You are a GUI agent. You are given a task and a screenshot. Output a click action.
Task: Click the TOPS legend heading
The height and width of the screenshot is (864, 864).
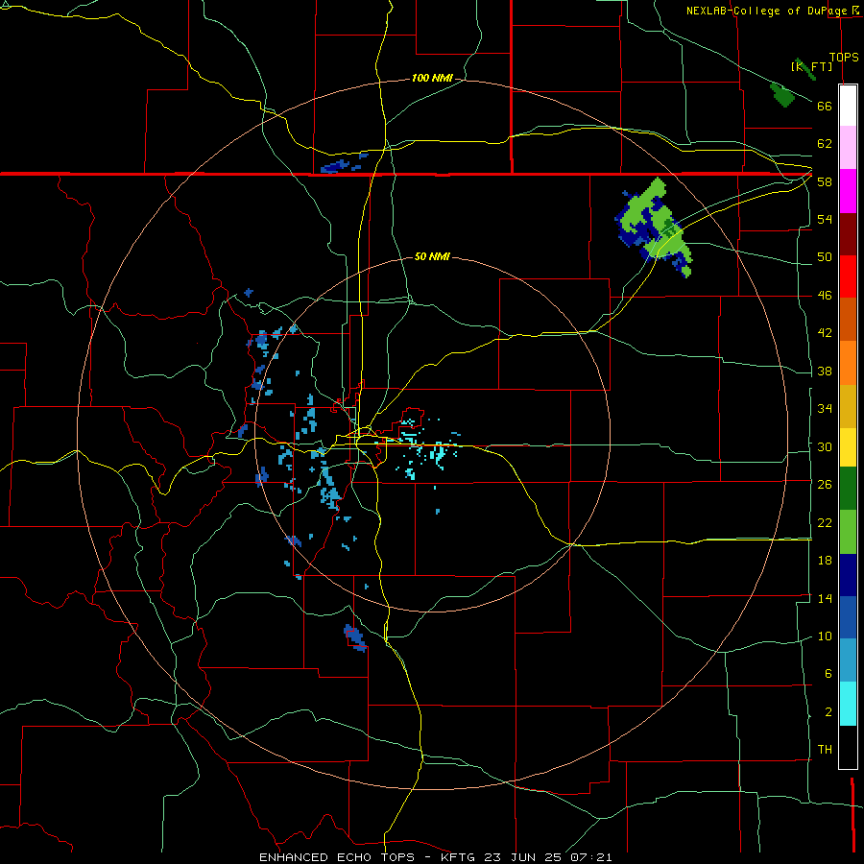844,57
